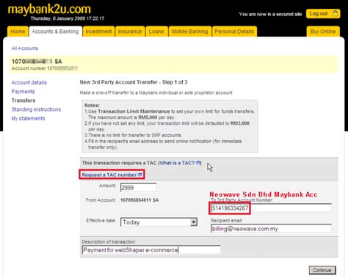The height and width of the screenshot is (278, 348).
Task: Click the maybank2u.com logo
Action: [49, 9]
